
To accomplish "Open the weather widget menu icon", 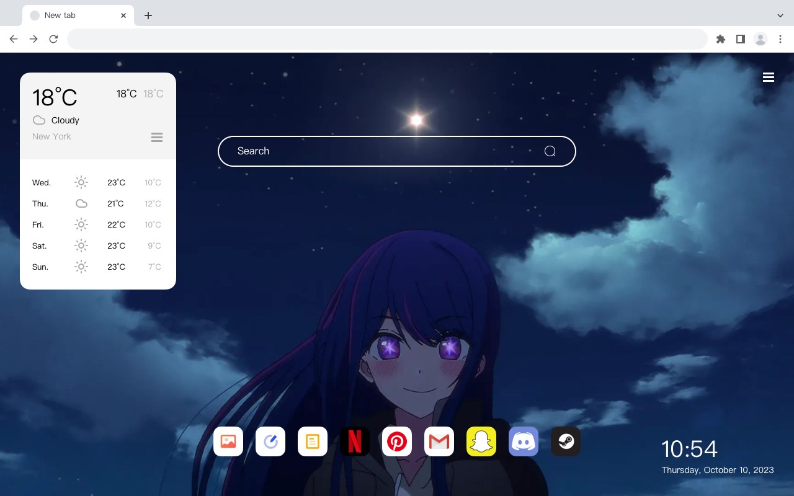I will click(157, 137).
